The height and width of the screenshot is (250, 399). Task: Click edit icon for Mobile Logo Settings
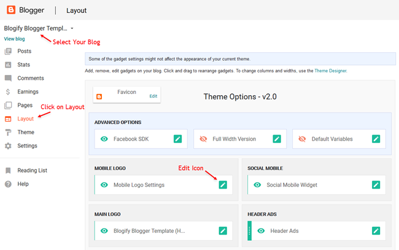(223, 185)
